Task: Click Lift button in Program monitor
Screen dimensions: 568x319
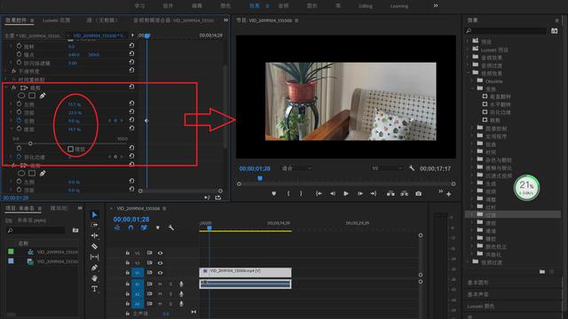Action: point(390,194)
